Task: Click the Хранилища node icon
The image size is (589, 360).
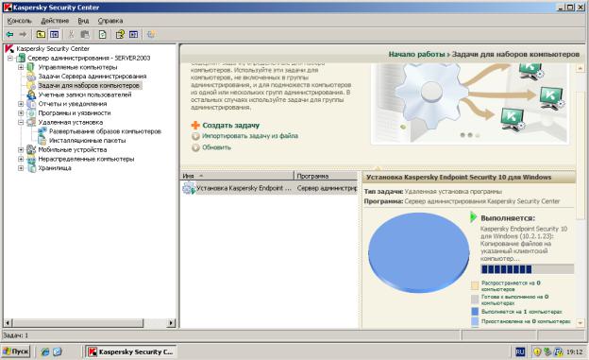Action: tap(31, 168)
